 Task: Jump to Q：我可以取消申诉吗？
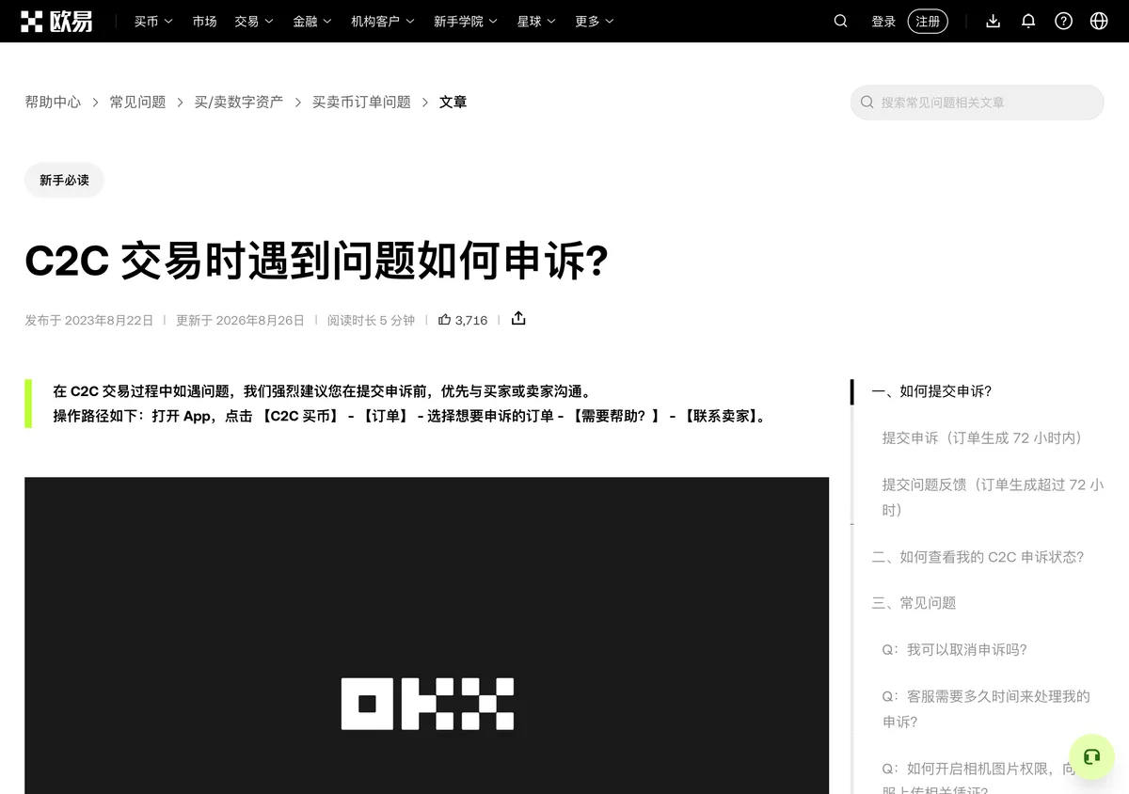click(x=954, y=649)
